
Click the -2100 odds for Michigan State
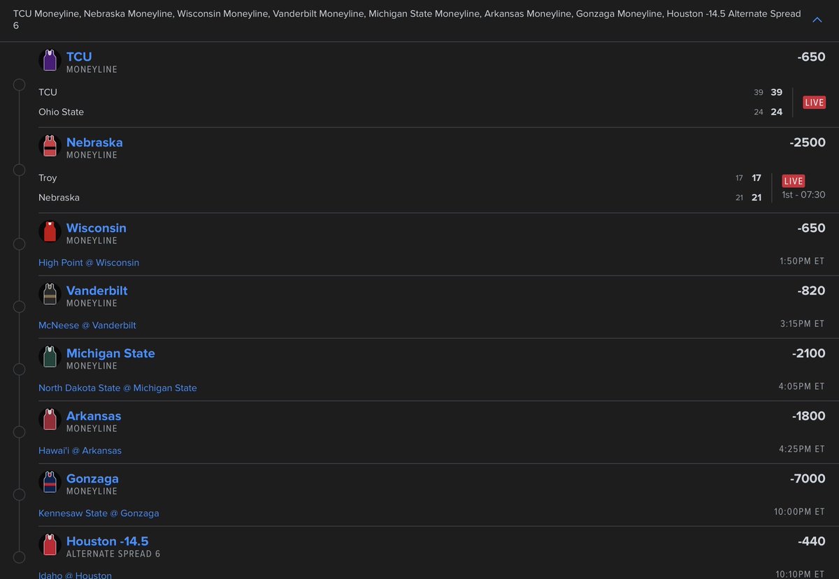pyautogui.click(x=809, y=353)
